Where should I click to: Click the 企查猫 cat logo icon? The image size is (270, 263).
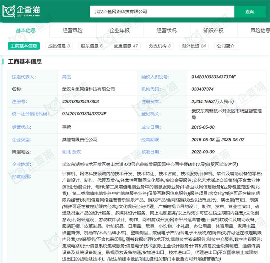(9, 12)
